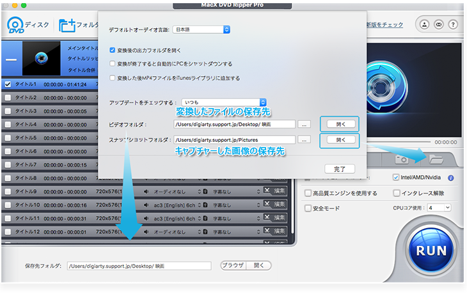Click the subtitle icon in タイトル10 row
This screenshot has height=294, width=467.
point(205,205)
